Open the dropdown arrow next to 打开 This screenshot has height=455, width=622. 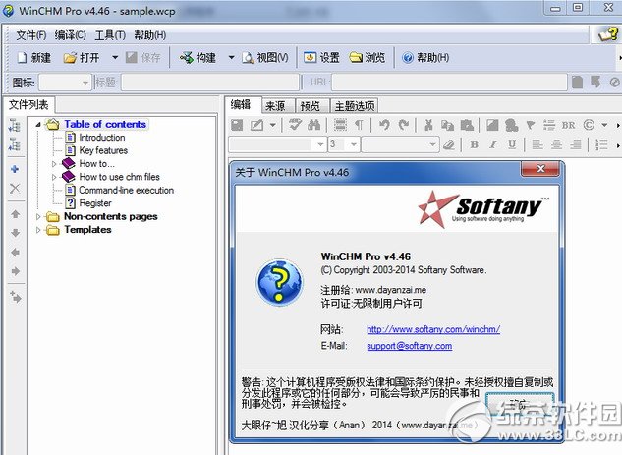pos(115,58)
